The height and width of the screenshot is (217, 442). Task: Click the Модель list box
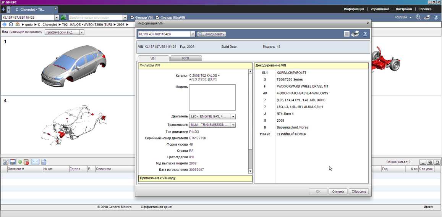[x=212, y=98]
